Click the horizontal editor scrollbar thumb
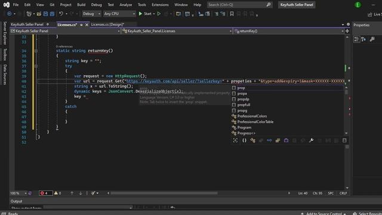The image size is (382, 215). click(164, 193)
